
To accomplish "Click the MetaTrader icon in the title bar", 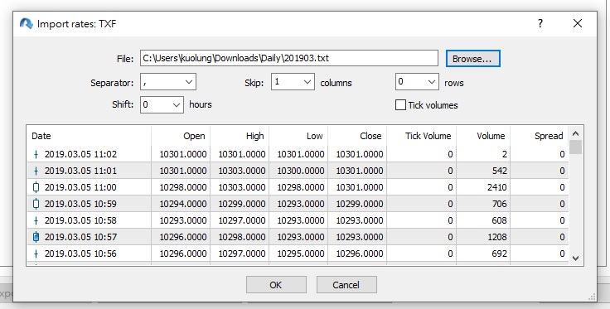I will (26, 24).
